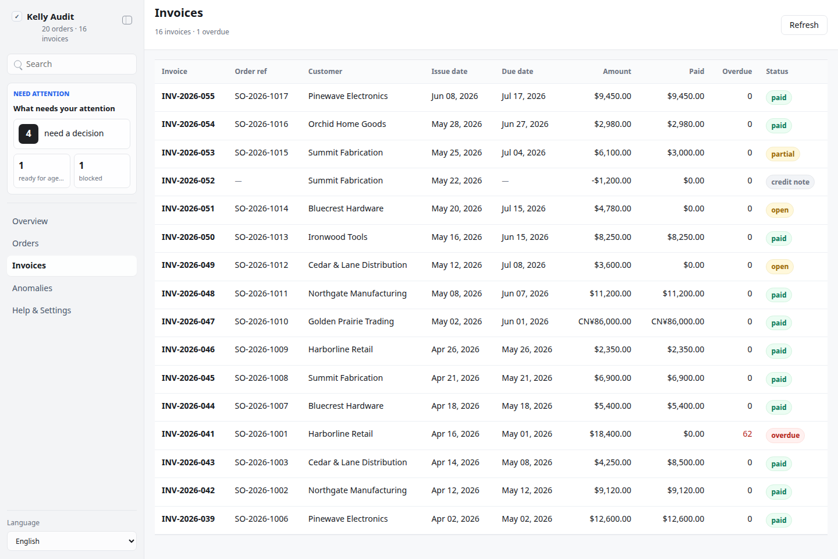Image resolution: width=838 pixels, height=559 pixels.
Task: Click order ref SO-2026-1001
Action: [261, 434]
